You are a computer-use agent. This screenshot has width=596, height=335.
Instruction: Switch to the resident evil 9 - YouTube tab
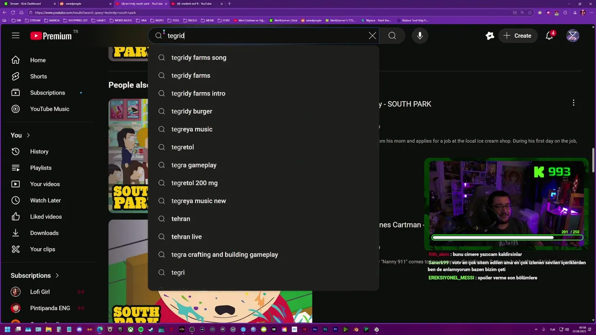[197, 4]
